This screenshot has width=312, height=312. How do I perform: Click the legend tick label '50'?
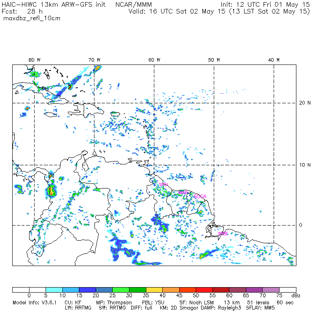[196, 296]
